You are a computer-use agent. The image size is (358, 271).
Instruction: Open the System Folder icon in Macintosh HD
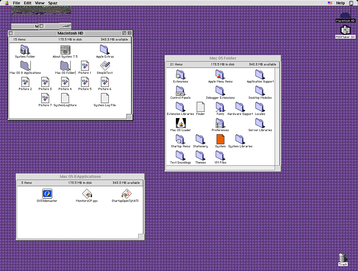click(x=25, y=50)
